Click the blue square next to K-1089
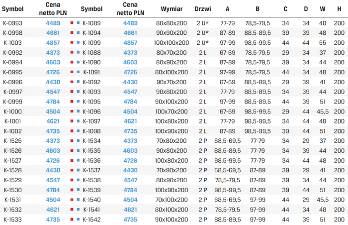 78,23
